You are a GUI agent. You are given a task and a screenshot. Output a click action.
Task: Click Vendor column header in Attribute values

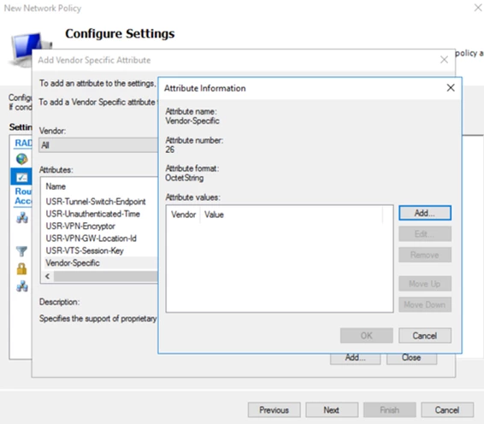click(x=184, y=215)
